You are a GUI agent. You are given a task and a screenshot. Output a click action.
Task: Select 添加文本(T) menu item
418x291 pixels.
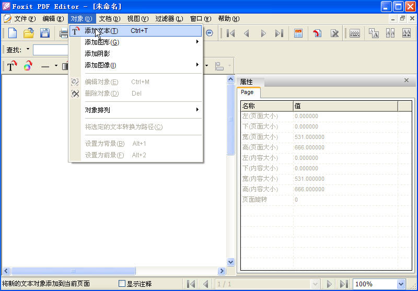coord(136,31)
